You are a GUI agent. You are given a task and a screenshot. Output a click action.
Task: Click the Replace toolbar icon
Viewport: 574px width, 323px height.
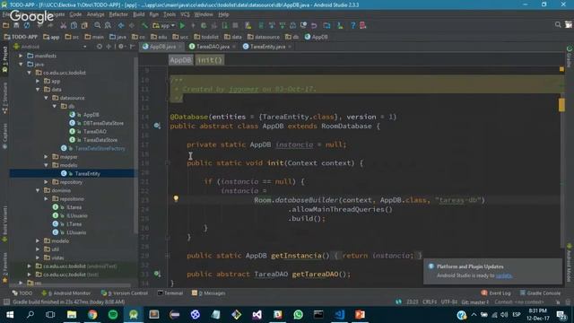pyautogui.click(x=108, y=26)
